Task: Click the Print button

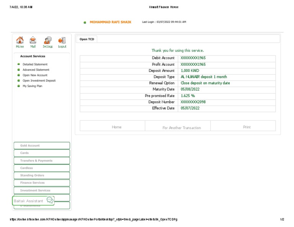Action: tap(243, 126)
